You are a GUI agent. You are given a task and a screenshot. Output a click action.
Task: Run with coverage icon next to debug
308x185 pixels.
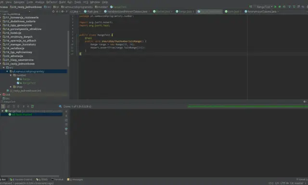point(284,7)
